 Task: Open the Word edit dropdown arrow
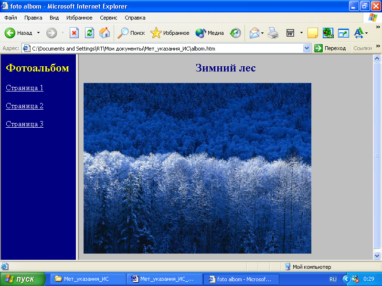coord(301,33)
